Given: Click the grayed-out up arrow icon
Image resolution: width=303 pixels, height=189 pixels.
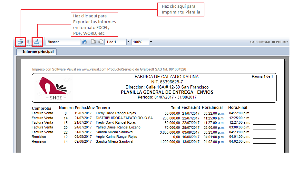Looking at the screenshot, I should click(x=29, y=42).
